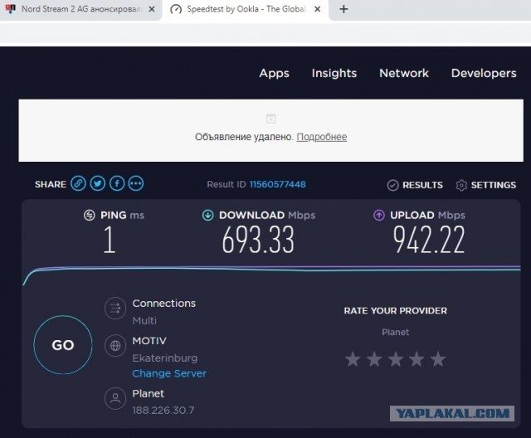The height and width of the screenshot is (438, 531).
Task: Click the IP address 188.226.30.7
Action: pos(163,411)
